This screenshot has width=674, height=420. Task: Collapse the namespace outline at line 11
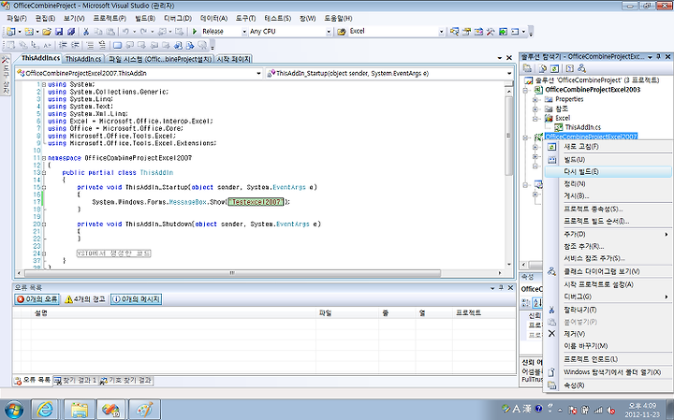pyautogui.click(x=44, y=158)
